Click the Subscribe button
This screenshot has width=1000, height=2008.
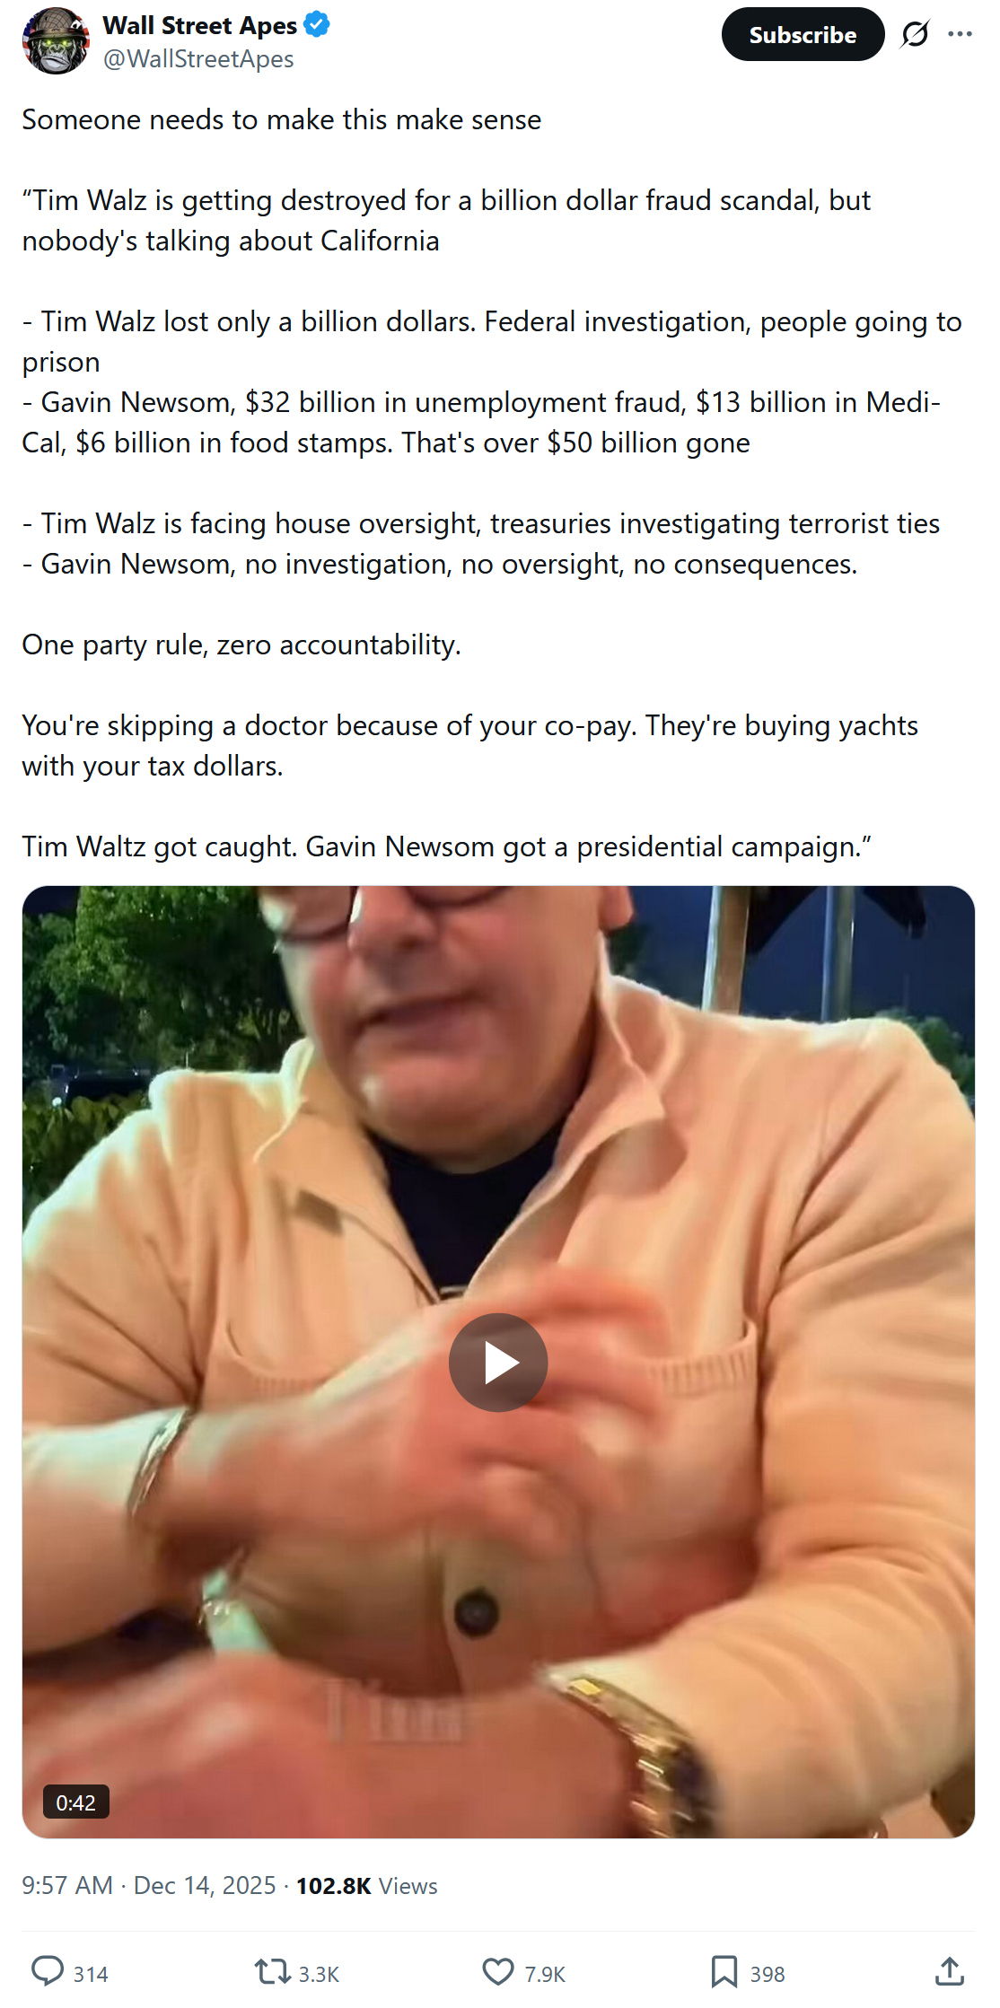[803, 34]
